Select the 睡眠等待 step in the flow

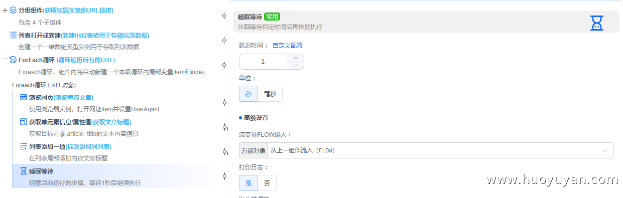pyautogui.click(x=41, y=171)
